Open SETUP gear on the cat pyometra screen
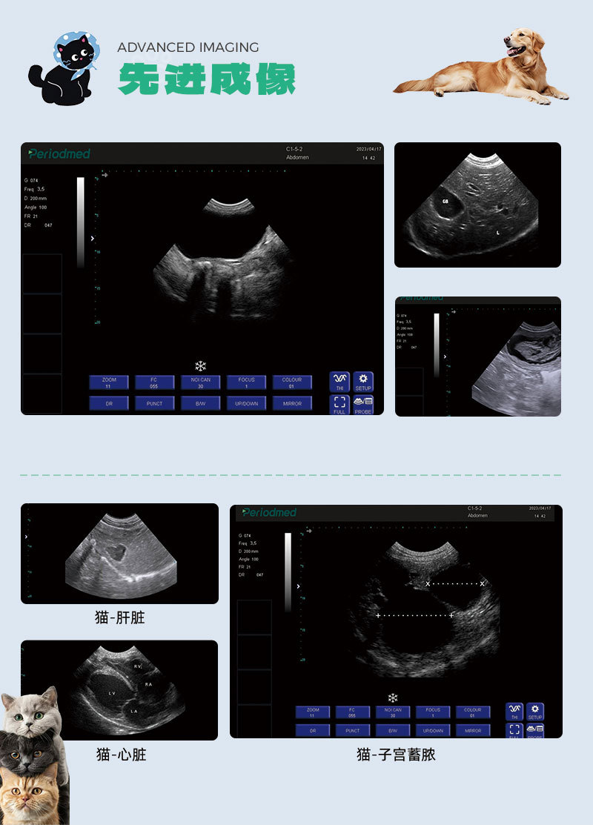 coord(534,712)
